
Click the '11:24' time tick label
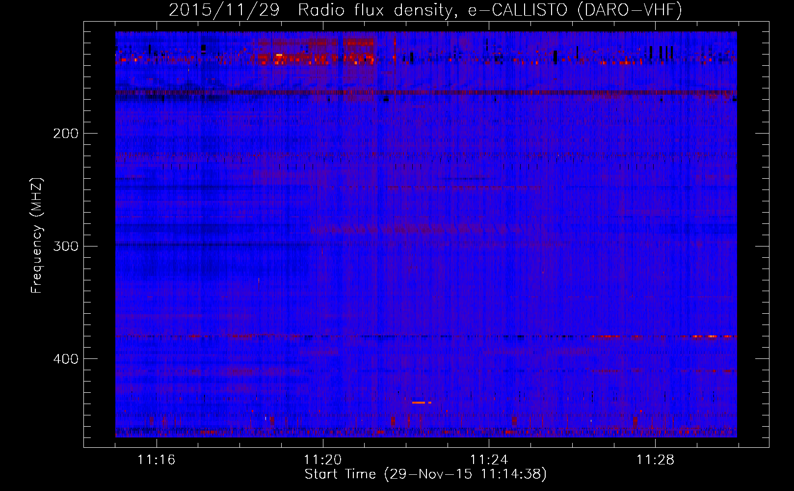coord(489,460)
